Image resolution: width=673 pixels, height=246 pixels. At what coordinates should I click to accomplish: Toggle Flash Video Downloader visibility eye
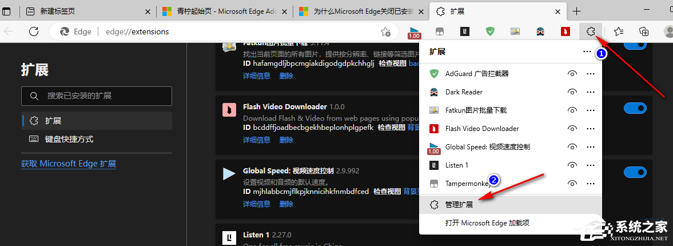[x=572, y=129]
